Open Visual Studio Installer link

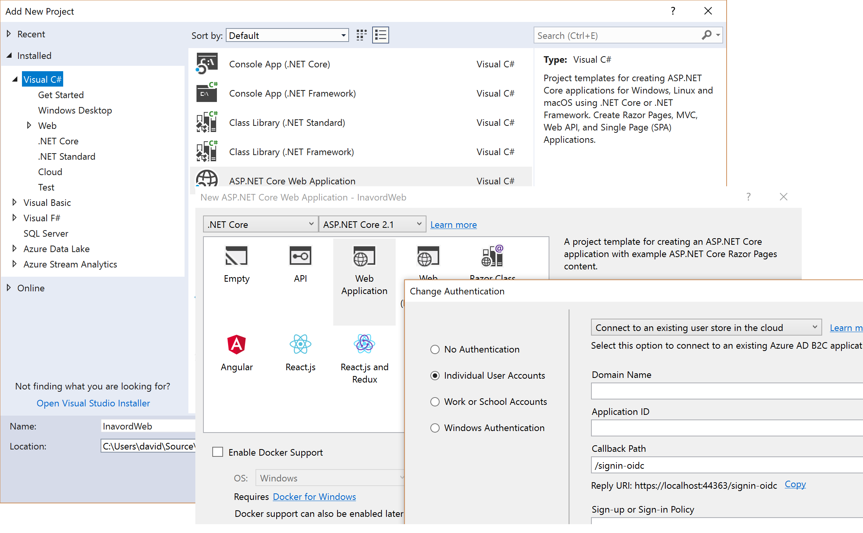(93, 403)
